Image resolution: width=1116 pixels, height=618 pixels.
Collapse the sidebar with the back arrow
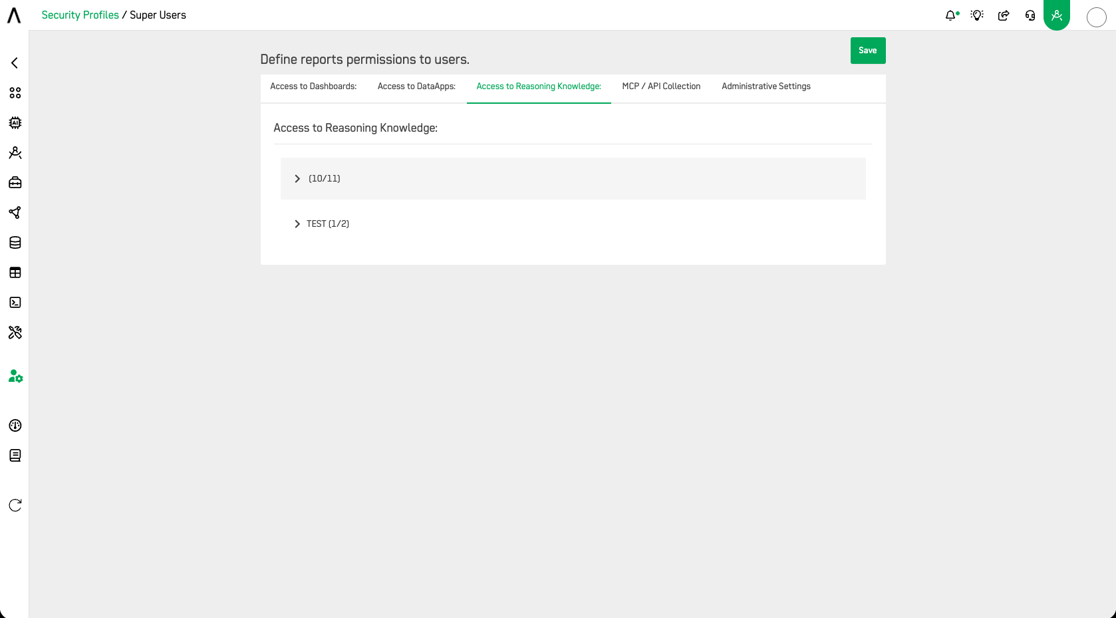pos(15,63)
